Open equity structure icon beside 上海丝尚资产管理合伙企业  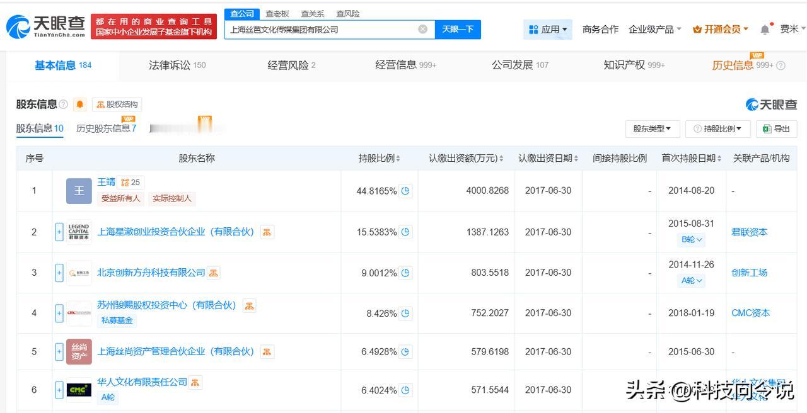(x=267, y=351)
